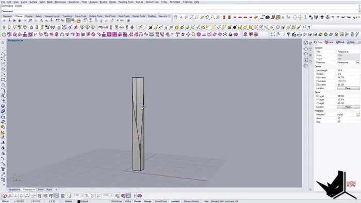Click the green sphere zoom icon
The width and height of the screenshot is (361, 203).
202,17
